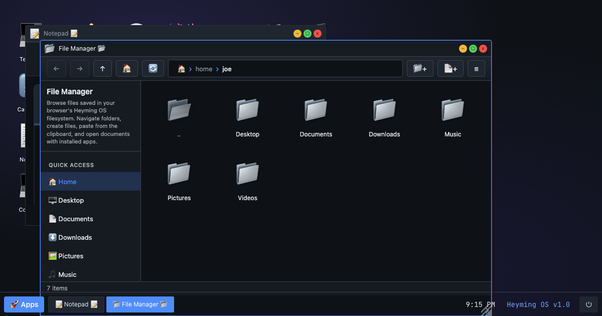
Task: Click the taskbar clock showing 9:15 PM
Action: point(480,304)
